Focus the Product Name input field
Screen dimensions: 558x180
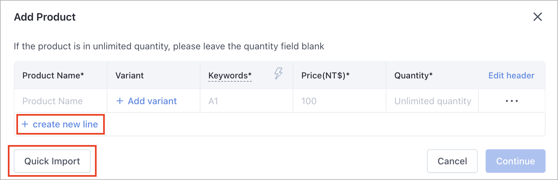pyautogui.click(x=61, y=101)
